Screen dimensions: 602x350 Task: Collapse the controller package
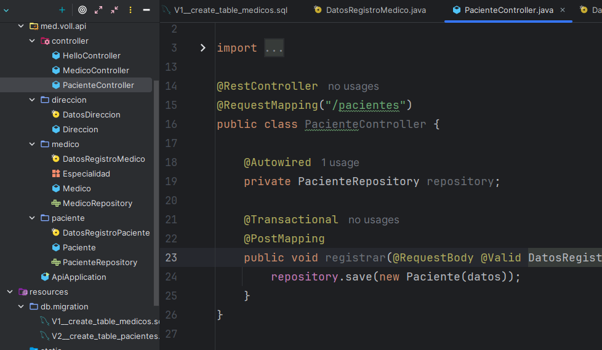pos(32,41)
